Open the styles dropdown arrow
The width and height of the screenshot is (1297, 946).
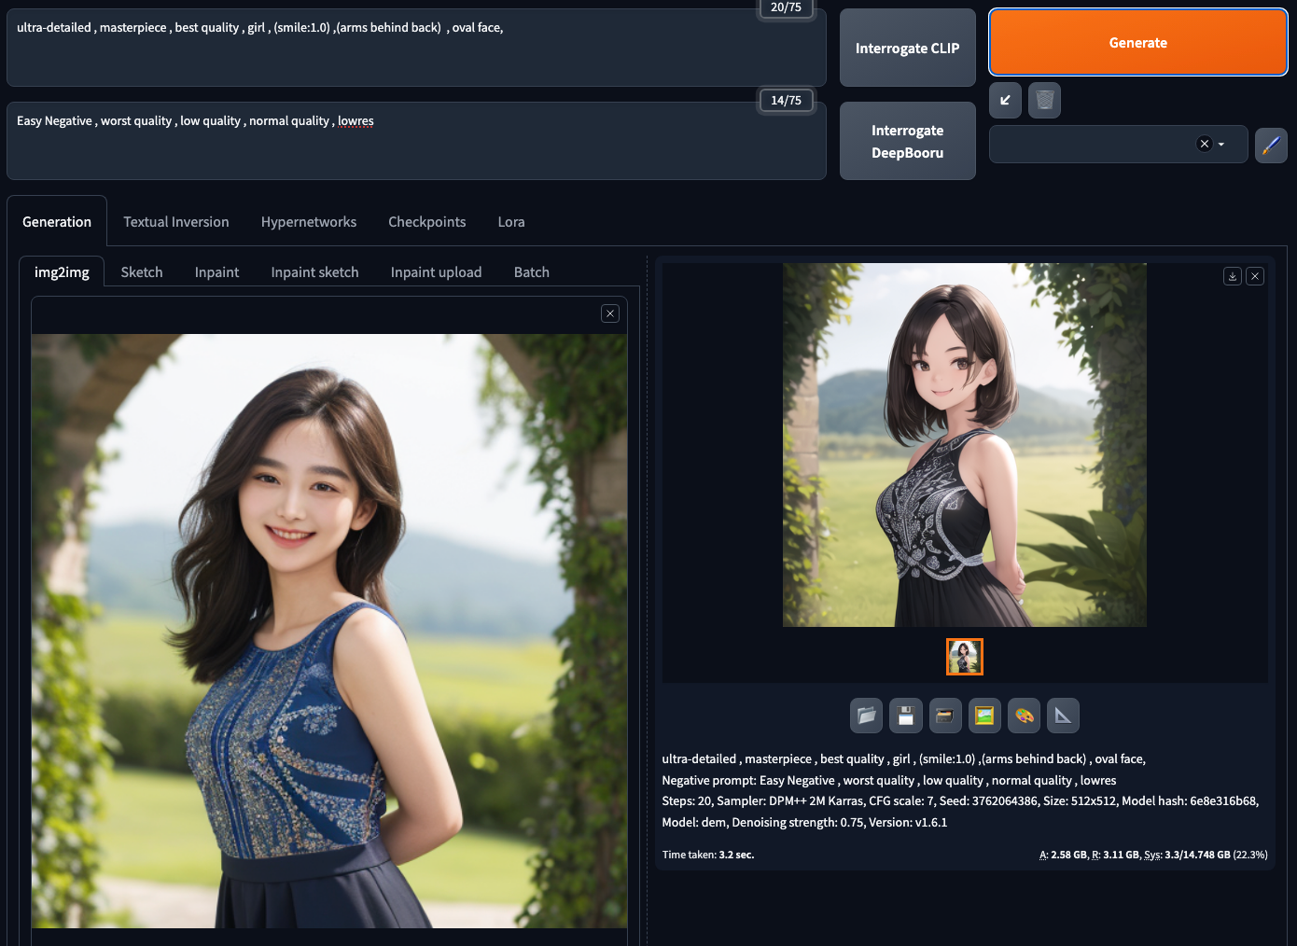coord(1220,145)
